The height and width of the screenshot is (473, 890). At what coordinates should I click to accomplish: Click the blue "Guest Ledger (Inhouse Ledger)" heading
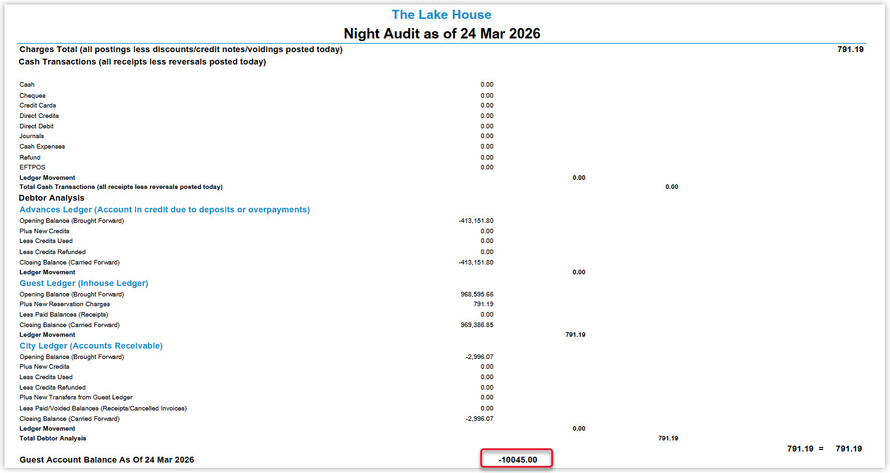tap(84, 283)
